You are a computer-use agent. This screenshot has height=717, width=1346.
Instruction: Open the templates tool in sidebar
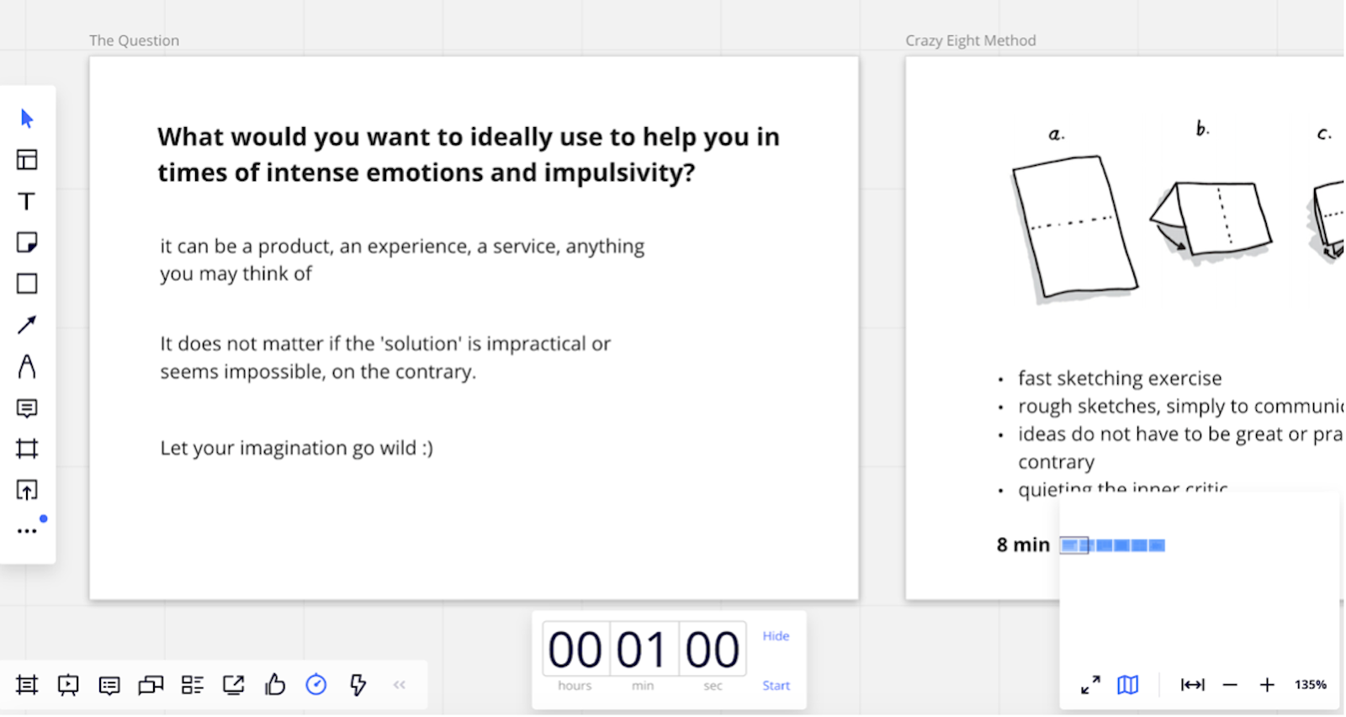click(27, 160)
